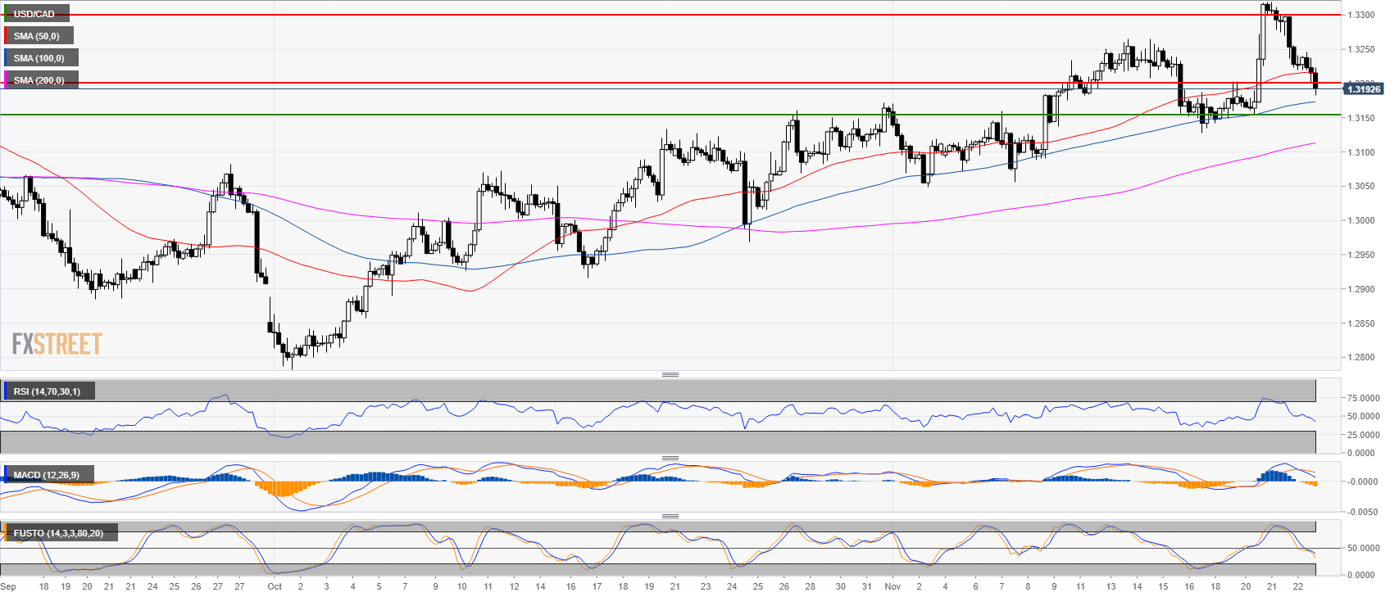Click the 1.3000 level on price axis
This screenshot has height=597, width=1399.
1362,220
